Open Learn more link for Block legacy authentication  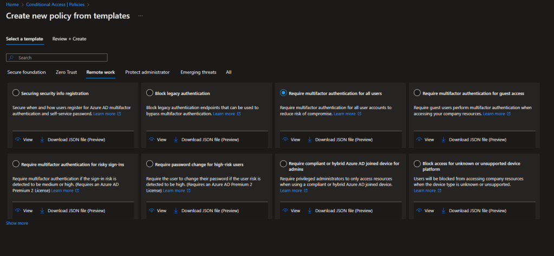pos(224,114)
